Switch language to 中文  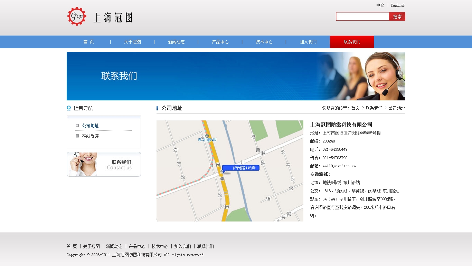click(380, 5)
